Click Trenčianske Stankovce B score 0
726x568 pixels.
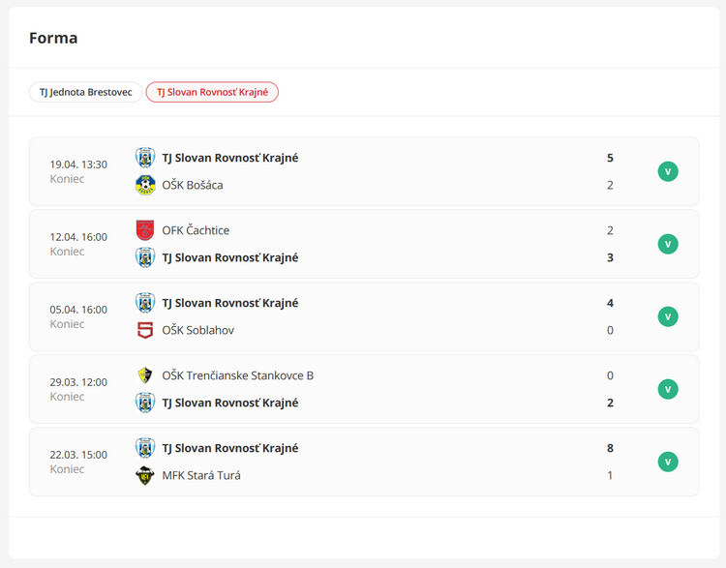[x=610, y=375]
